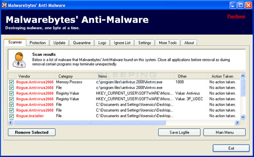Open the Ignore List tab
The height and width of the screenshot is (157, 254).
coord(122,43)
